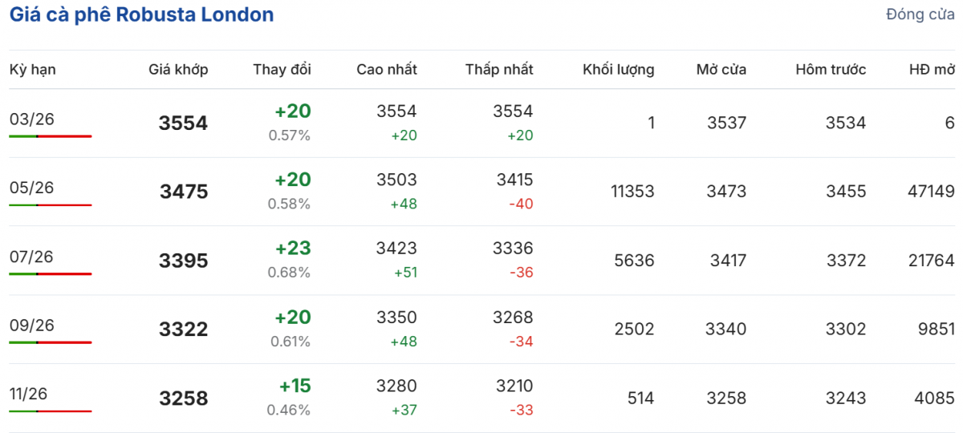The height and width of the screenshot is (433, 963).
Task: Open the 03/26 contract term
Action: point(31,119)
